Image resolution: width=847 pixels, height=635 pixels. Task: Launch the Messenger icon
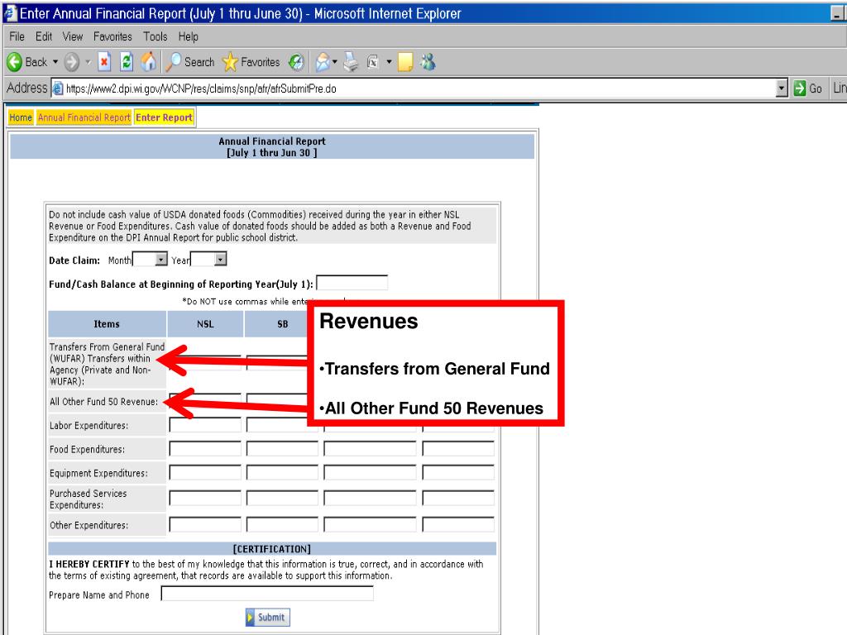click(x=428, y=62)
